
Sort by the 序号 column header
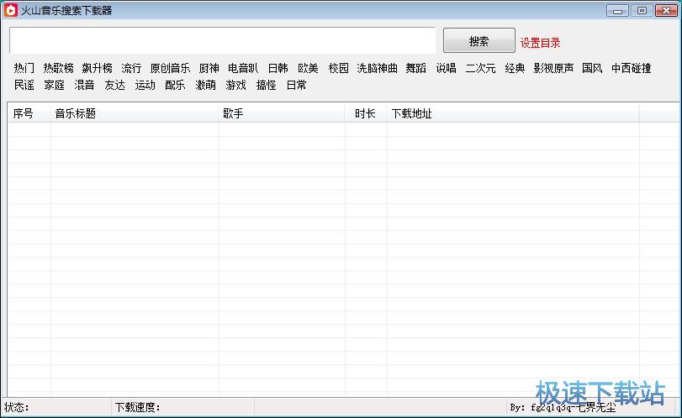coord(29,113)
